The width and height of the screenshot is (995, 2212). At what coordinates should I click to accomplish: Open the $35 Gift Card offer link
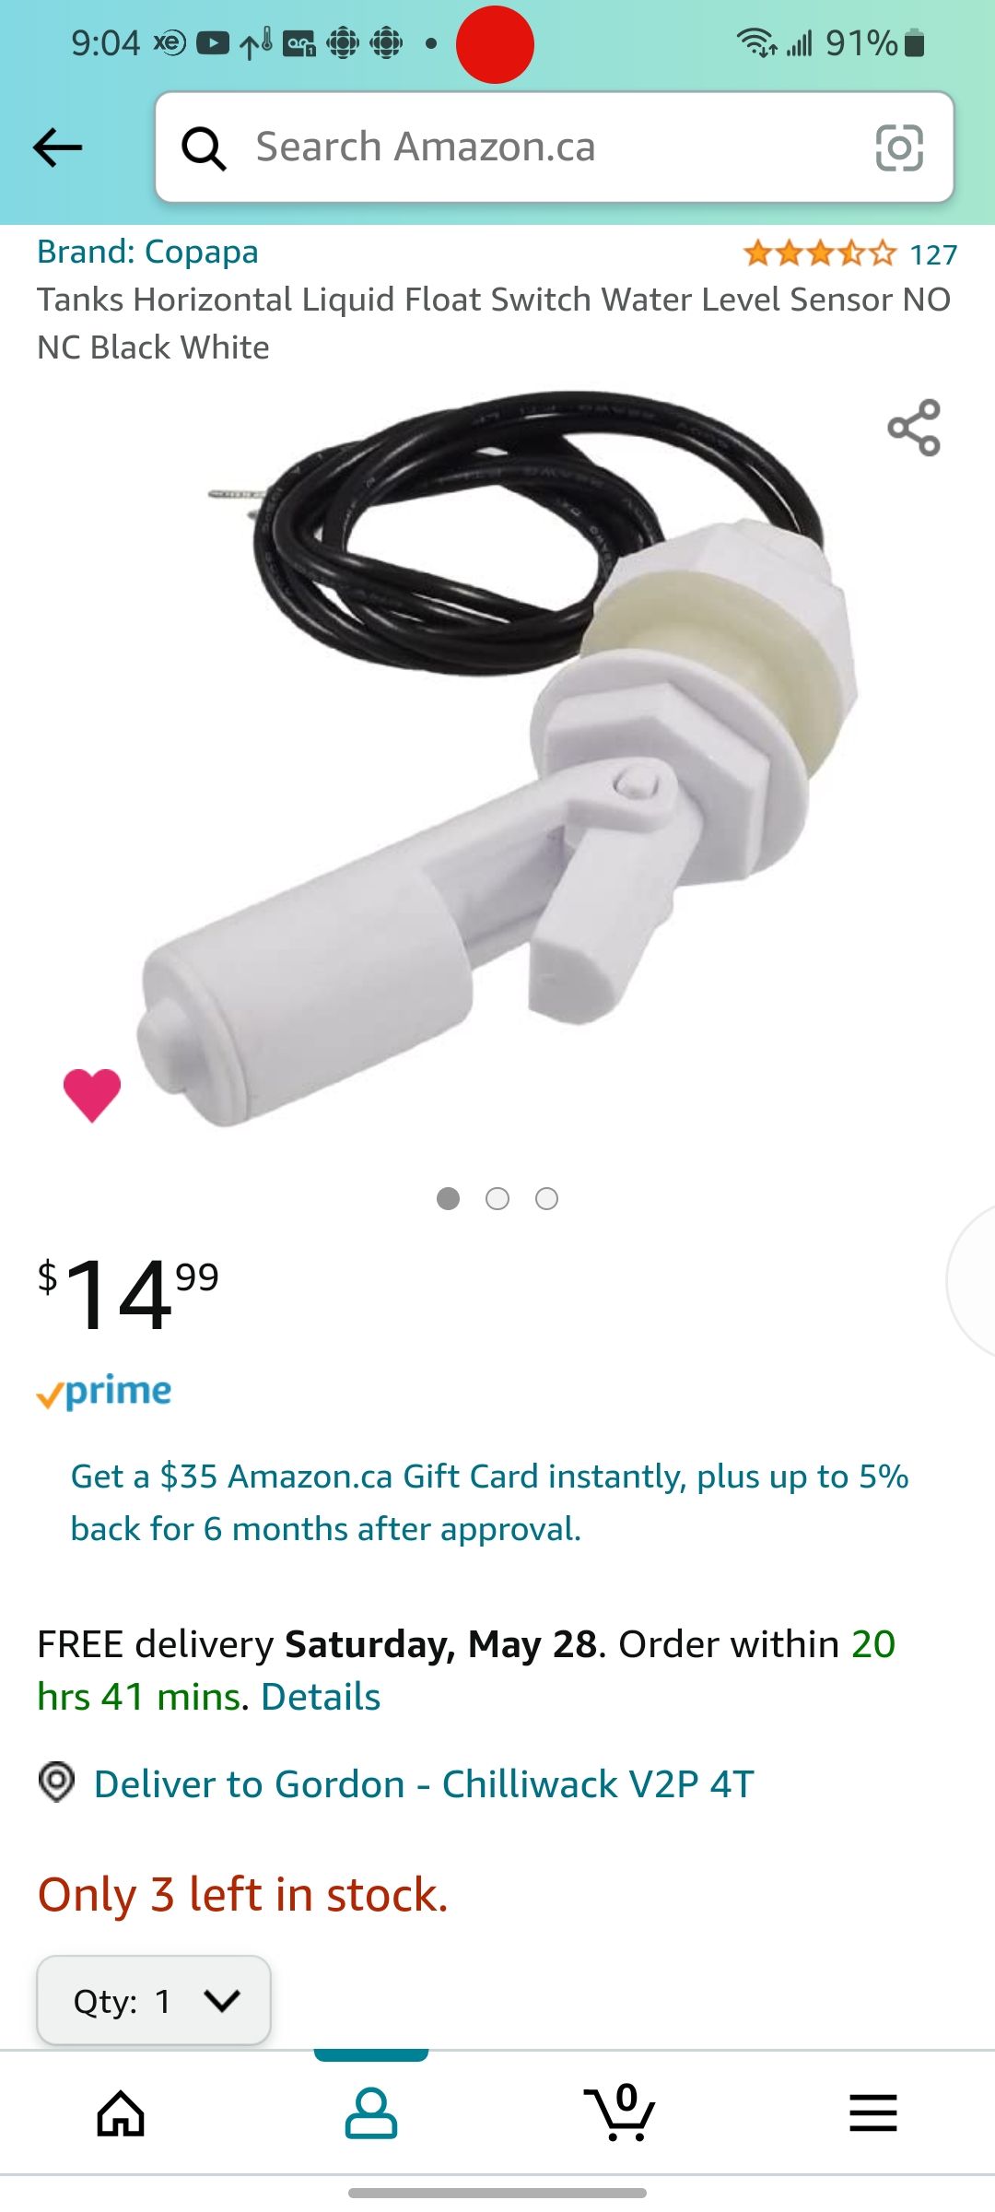point(490,1502)
